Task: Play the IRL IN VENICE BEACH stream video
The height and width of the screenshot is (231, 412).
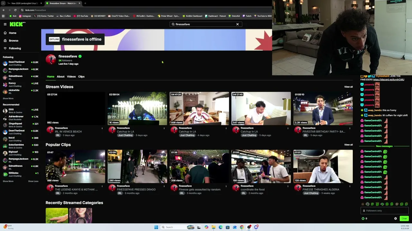Action: [75, 108]
